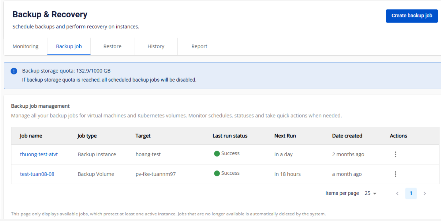Select page 1 in pagination
The image size is (441, 221).
click(x=411, y=193)
